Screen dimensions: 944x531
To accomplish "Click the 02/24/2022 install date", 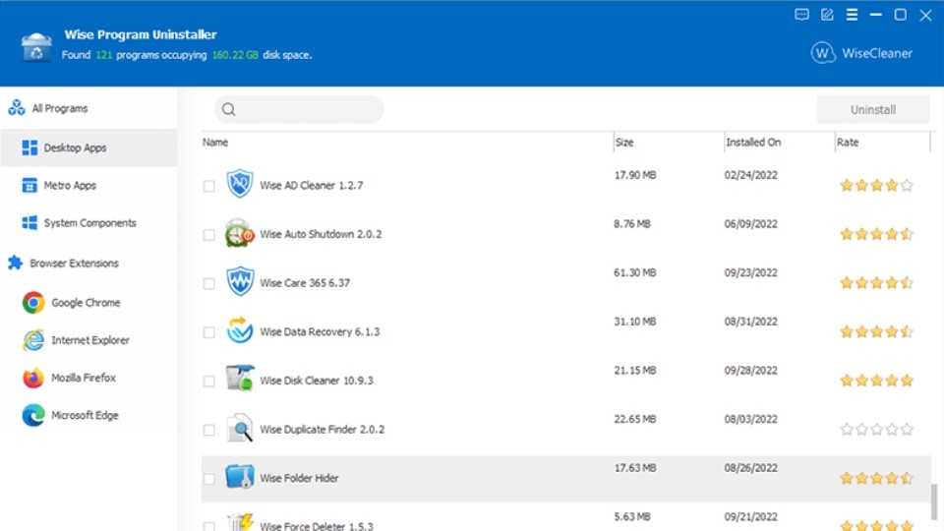I will 750,175.
